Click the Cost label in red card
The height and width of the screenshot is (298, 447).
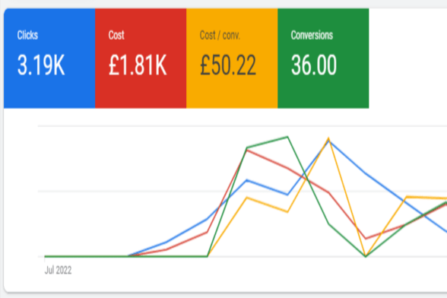pos(116,35)
